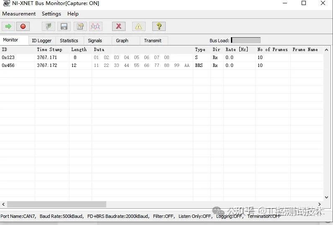Click data byte 08 in 0x123 row
The image size is (333, 225).
coord(167,58)
